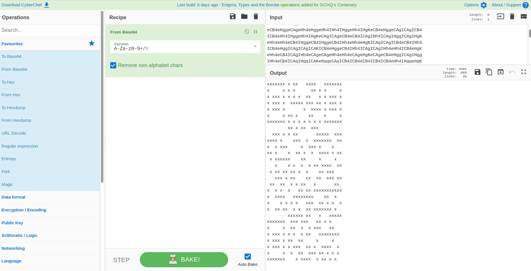Save the current recipe
531x271 pixels.
tap(232, 17)
